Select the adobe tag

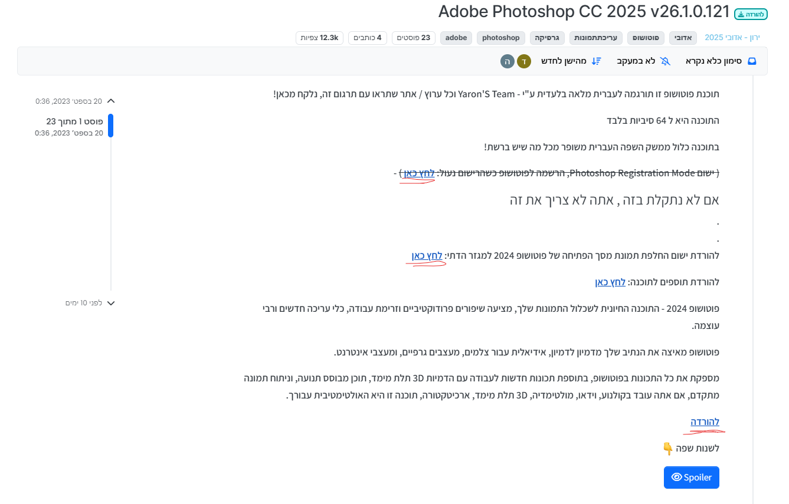456,38
